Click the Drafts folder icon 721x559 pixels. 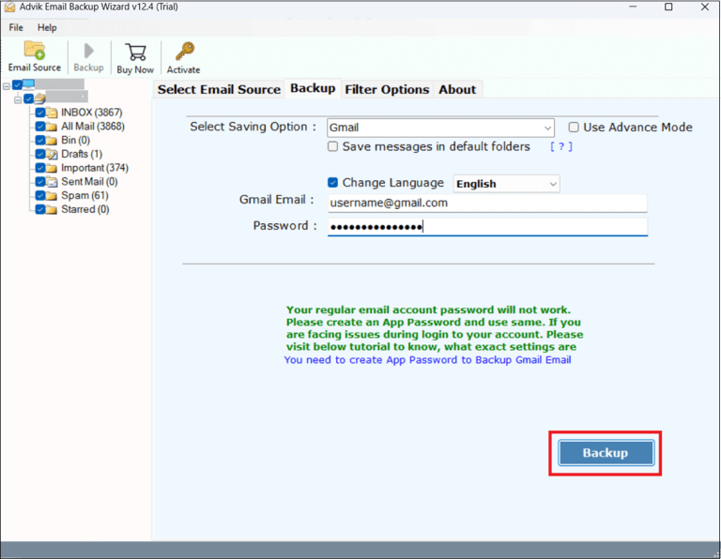click(52, 154)
